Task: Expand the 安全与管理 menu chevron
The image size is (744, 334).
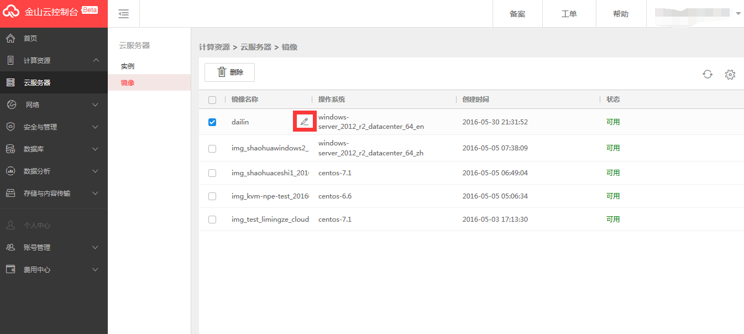Action: (96, 127)
